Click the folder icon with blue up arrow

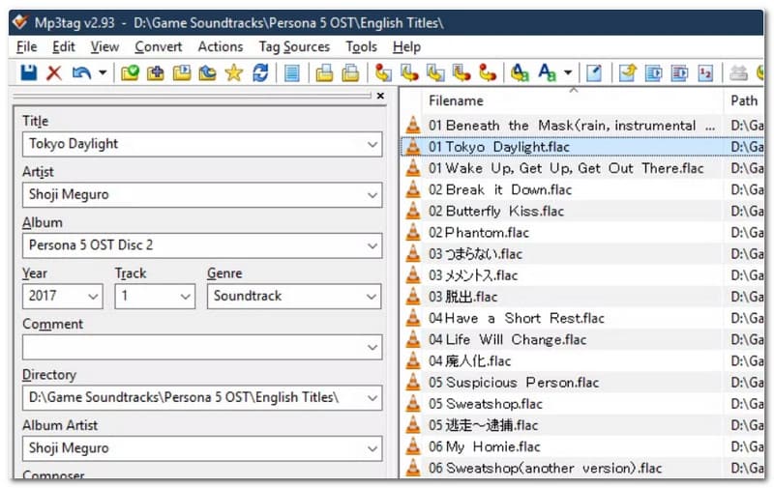click(x=208, y=72)
